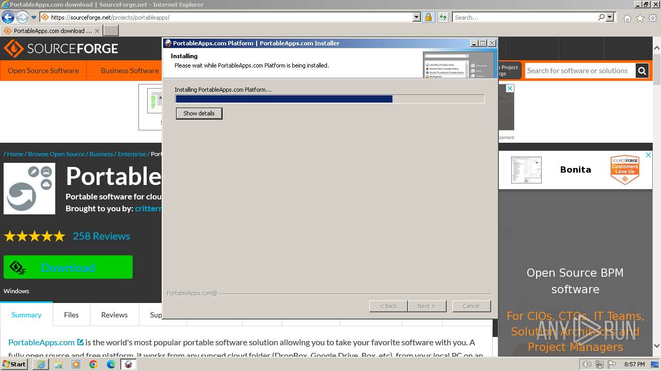Click the 8:57 PM system clock
The width and height of the screenshot is (661, 371).
click(x=635, y=364)
